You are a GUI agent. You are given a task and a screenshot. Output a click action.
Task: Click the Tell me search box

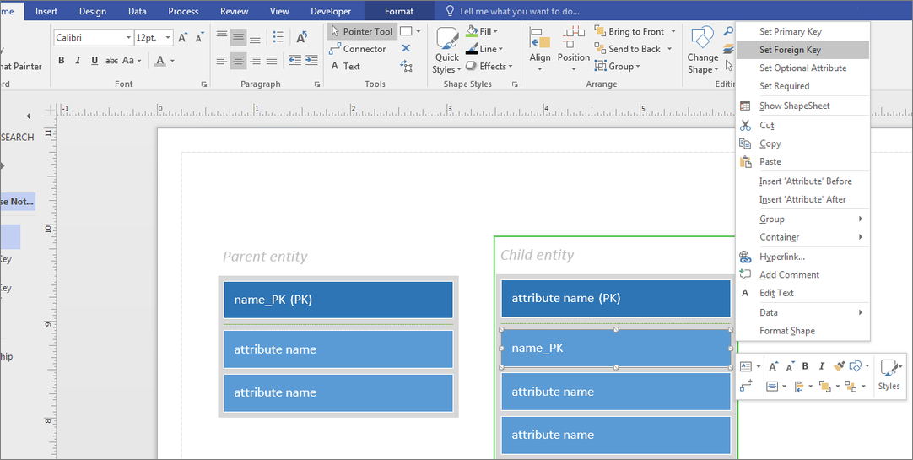tap(519, 11)
